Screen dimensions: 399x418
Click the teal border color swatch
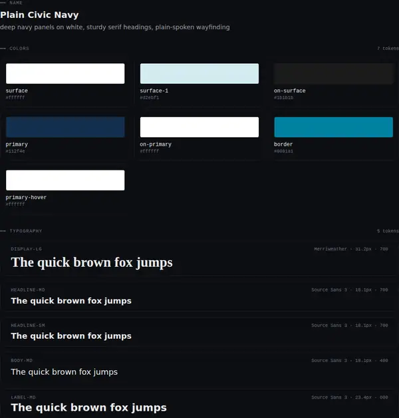[333, 127]
